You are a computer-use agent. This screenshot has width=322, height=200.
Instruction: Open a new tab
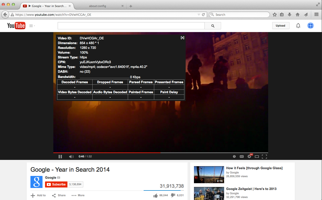[x=131, y=6]
